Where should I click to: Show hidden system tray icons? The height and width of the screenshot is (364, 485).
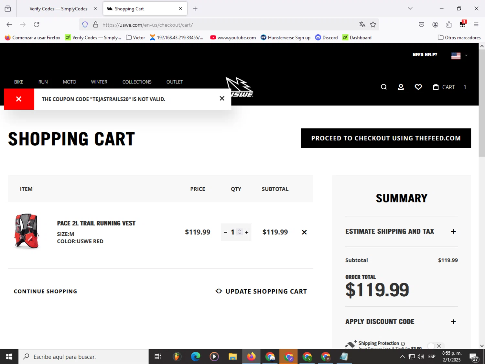[x=402, y=357]
